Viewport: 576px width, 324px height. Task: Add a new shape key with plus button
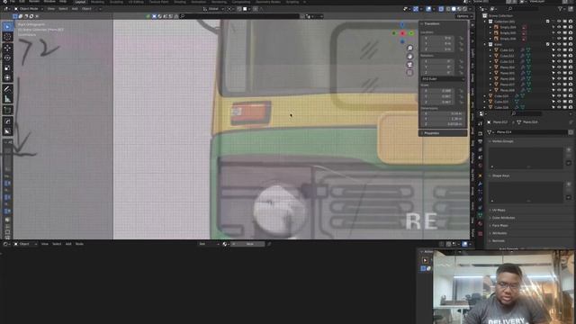569,184
